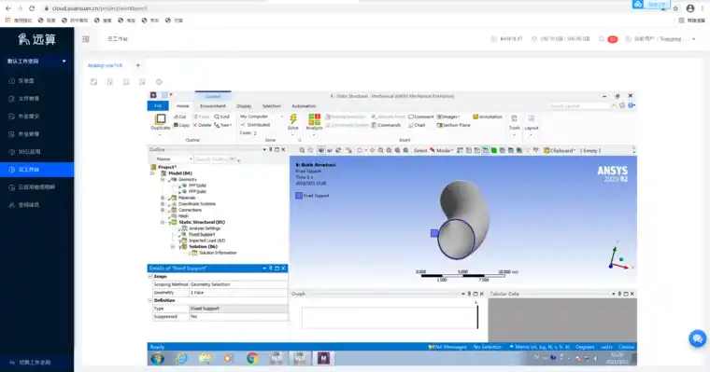710x372 pixels.
Task: Select Fixed Support in the tree
Action: click(202, 235)
